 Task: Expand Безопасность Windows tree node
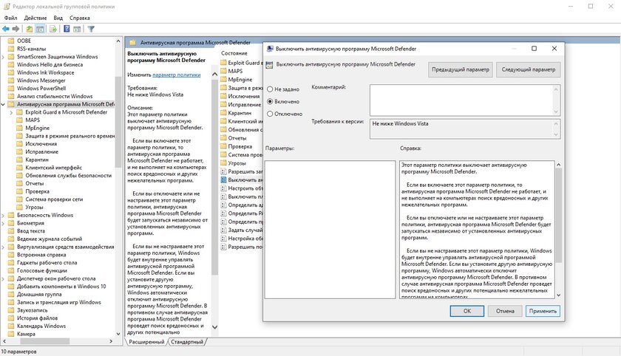point(3,215)
